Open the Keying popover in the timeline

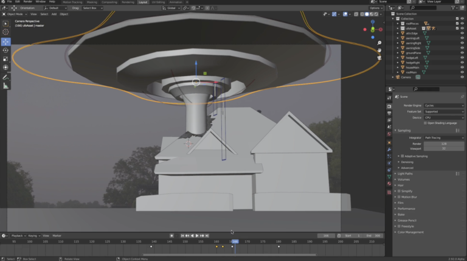pyautogui.click(x=33, y=235)
